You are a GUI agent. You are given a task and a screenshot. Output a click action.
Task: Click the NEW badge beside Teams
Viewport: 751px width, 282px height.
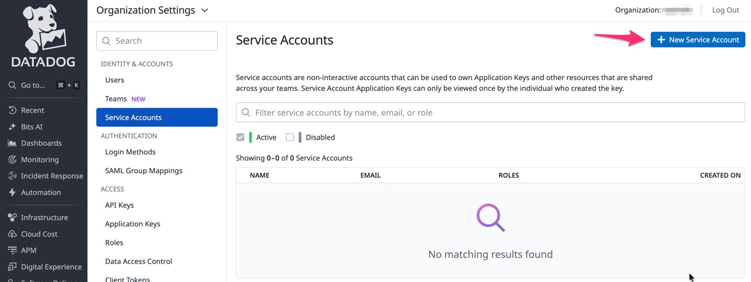138,99
